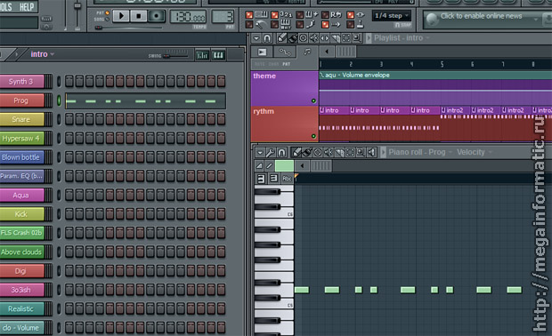
Task: Toggle the metronome switch
Action: [249, 25]
